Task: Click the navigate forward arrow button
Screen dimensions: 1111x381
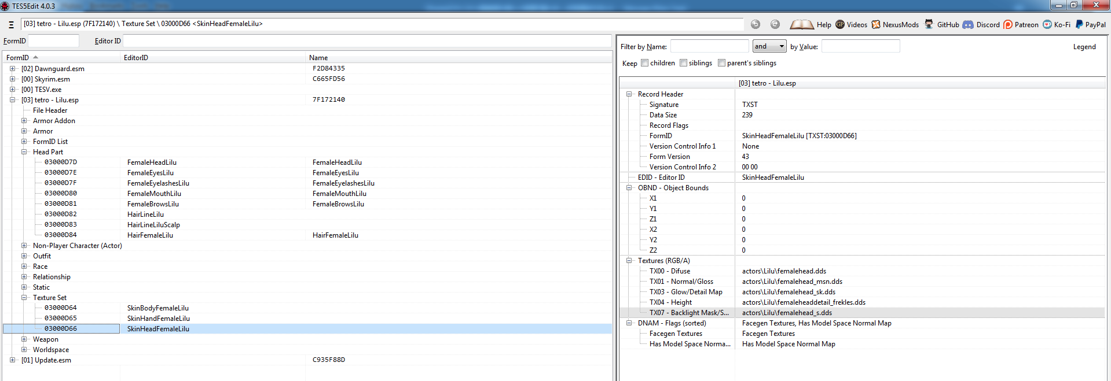Action: [x=775, y=24]
